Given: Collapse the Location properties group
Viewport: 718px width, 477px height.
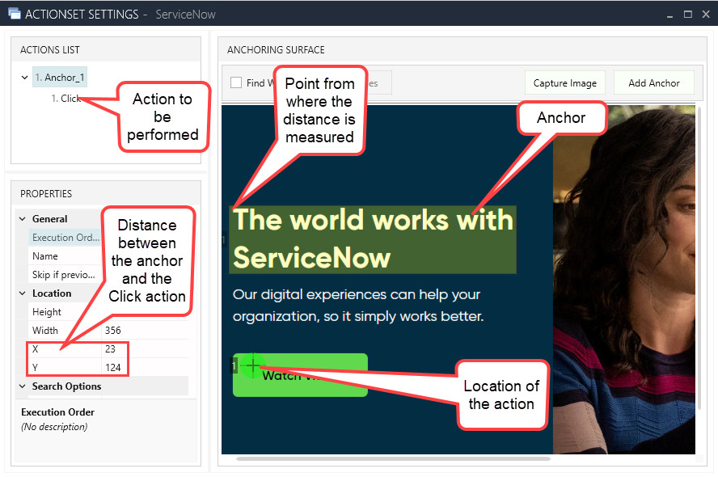Looking at the screenshot, I should click(23, 293).
